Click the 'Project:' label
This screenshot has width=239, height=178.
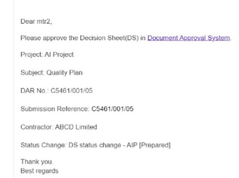click(x=32, y=54)
